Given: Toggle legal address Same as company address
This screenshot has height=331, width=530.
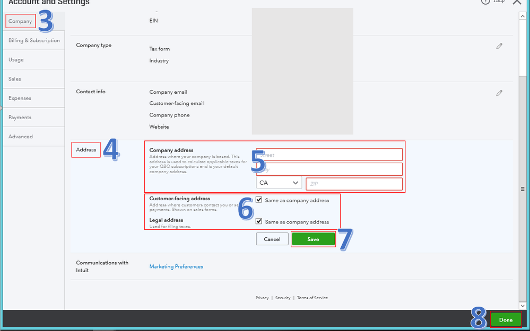Looking at the screenshot, I should 259,221.
